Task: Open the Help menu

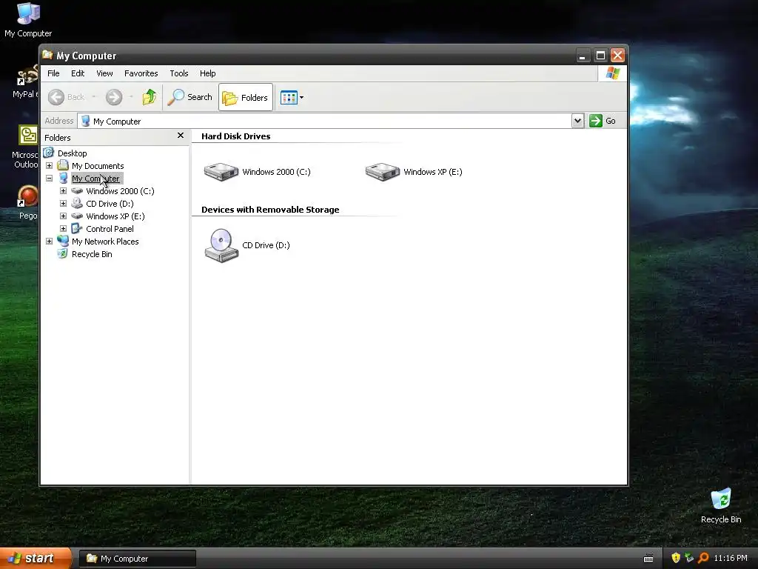Action: (x=207, y=73)
